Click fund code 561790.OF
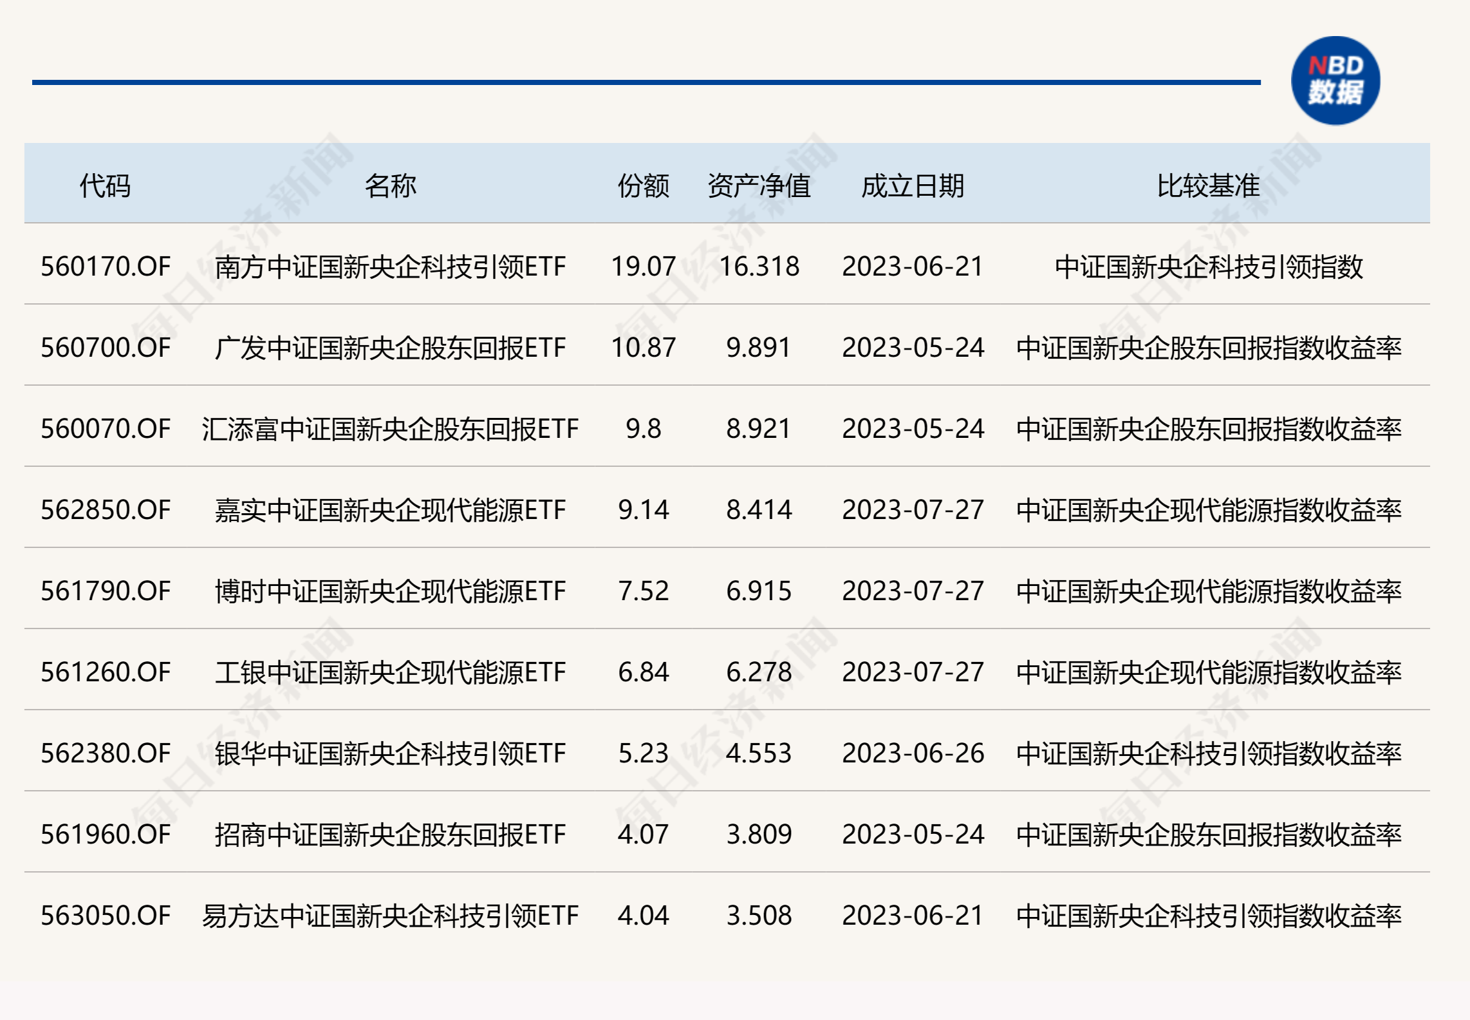 click(x=106, y=591)
